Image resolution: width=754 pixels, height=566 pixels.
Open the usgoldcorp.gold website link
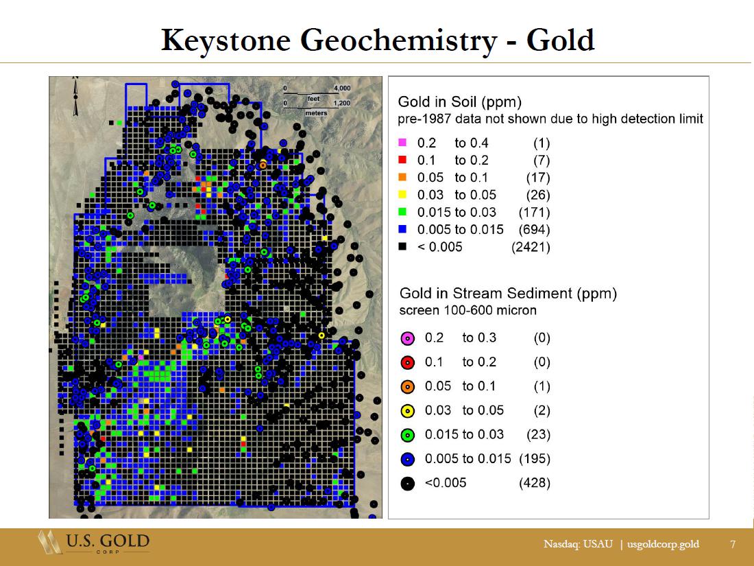663,544
